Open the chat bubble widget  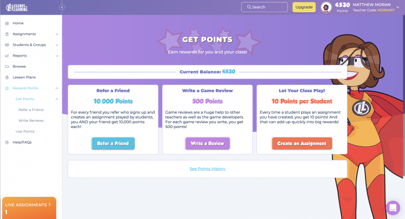[393, 208]
